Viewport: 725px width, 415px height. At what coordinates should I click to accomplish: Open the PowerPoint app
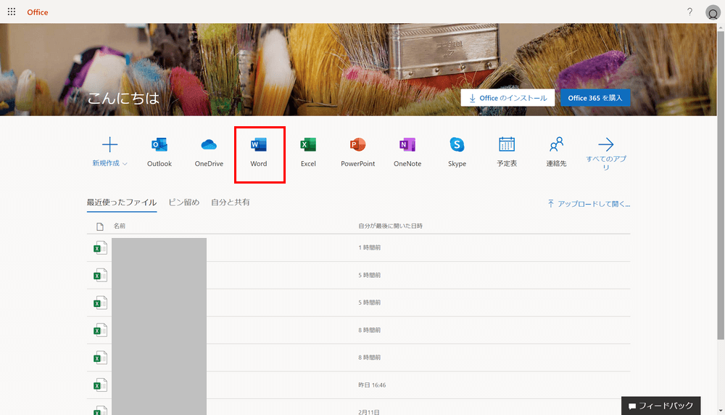(x=357, y=144)
